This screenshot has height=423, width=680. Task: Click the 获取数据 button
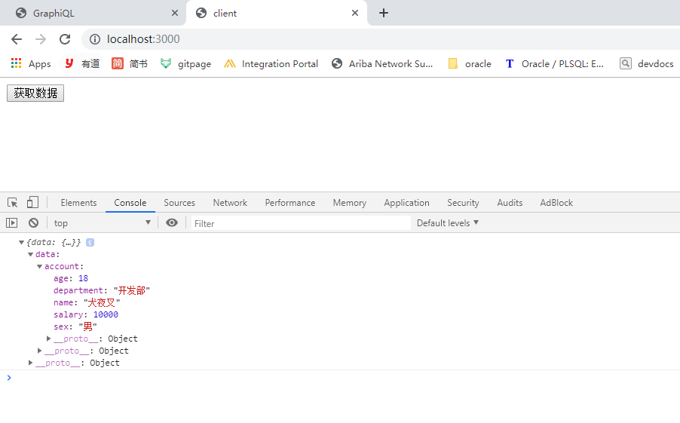tap(35, 93)
